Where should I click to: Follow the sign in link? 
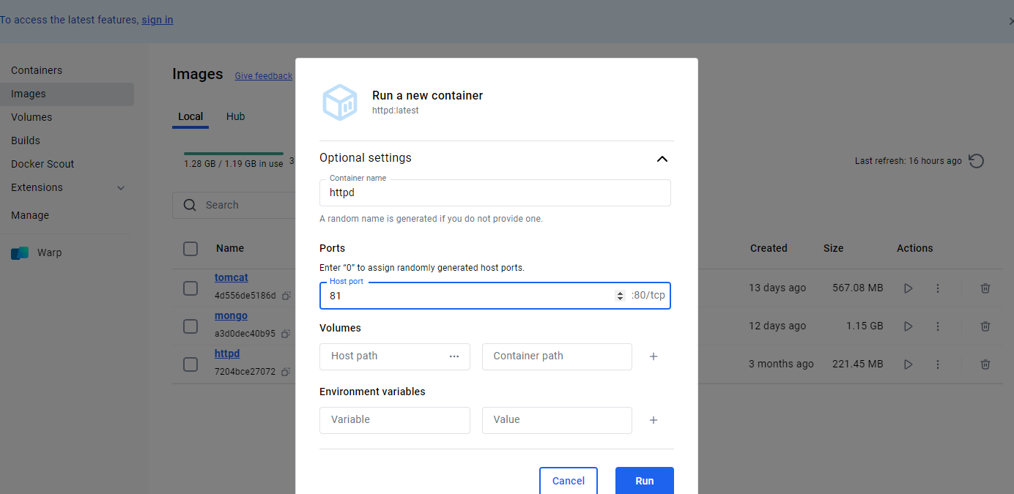tap(158, 20)
